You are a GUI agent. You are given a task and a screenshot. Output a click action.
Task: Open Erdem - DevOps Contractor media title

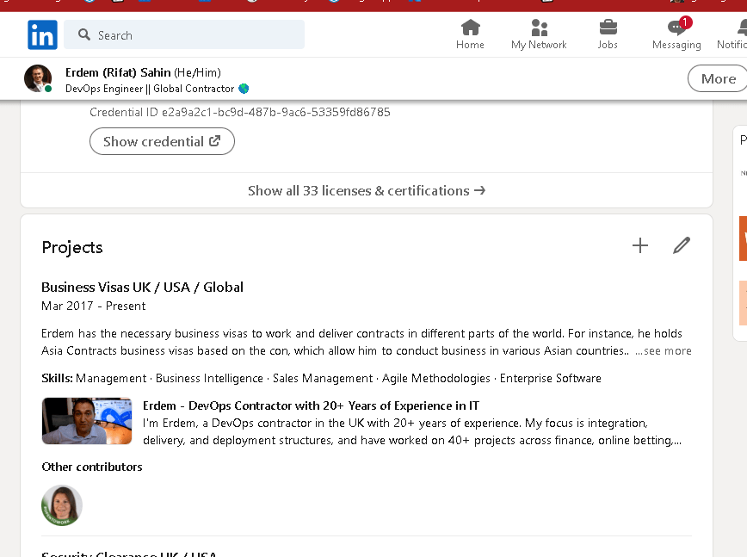coord(311,405)
